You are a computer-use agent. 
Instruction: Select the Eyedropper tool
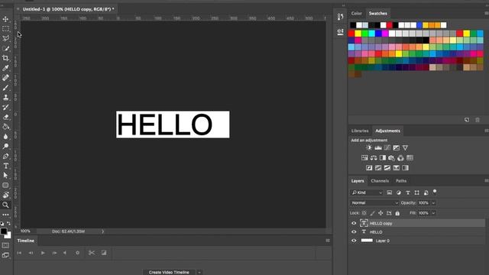(x=5, y=68)
